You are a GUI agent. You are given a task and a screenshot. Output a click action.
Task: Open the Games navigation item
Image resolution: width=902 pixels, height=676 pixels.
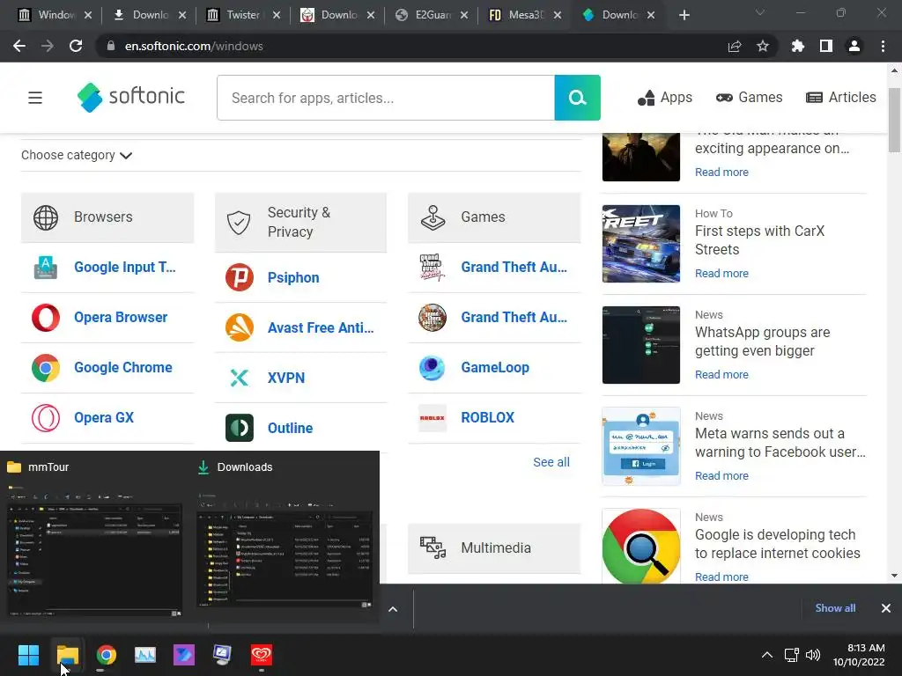749,98
